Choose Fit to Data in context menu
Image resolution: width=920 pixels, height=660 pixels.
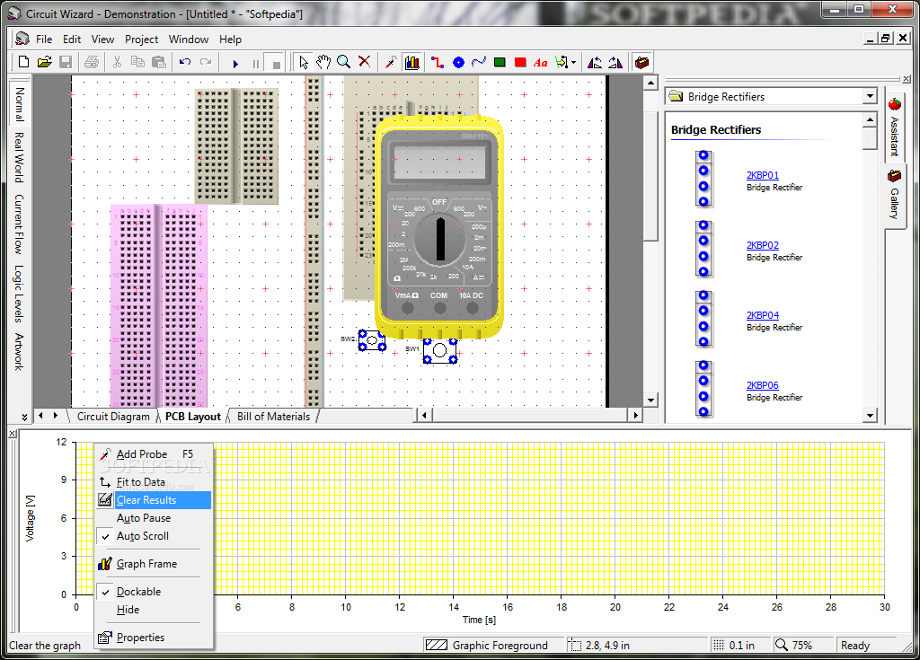tap(154, 482)
